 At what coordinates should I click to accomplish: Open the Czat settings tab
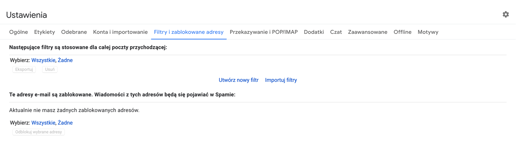336,32
